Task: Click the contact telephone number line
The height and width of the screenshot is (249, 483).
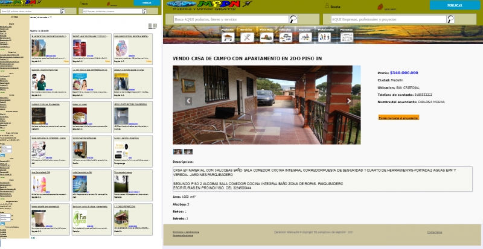Action: click(x=405, y=95)
